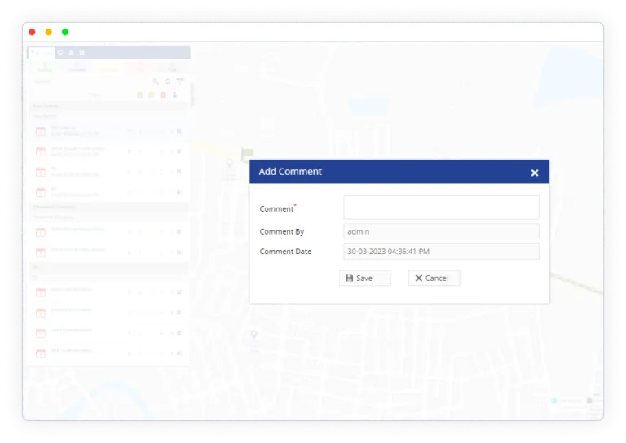Select the first tab in the left panel header
The height and width of the screenshot is (443, 626).
click(x=42, y=53)
